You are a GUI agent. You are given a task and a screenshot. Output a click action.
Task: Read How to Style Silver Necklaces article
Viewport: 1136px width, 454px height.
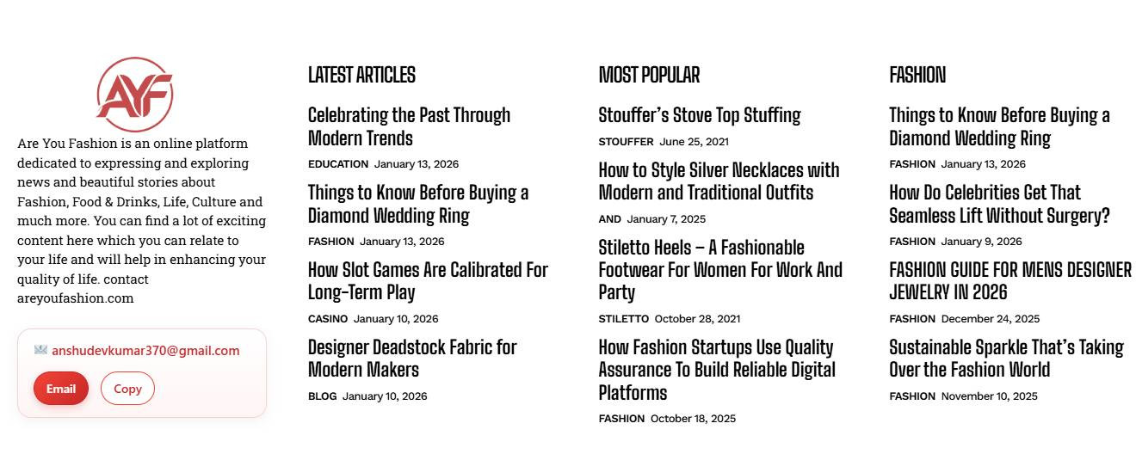pos(719,181)
